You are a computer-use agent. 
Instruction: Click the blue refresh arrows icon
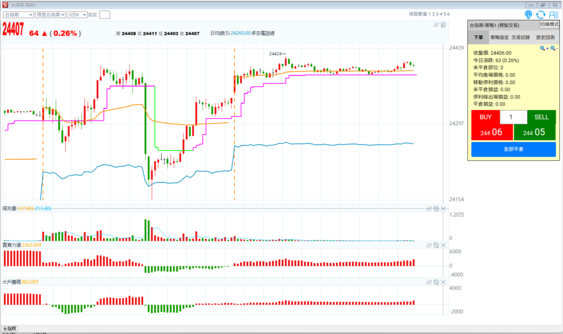540,15
